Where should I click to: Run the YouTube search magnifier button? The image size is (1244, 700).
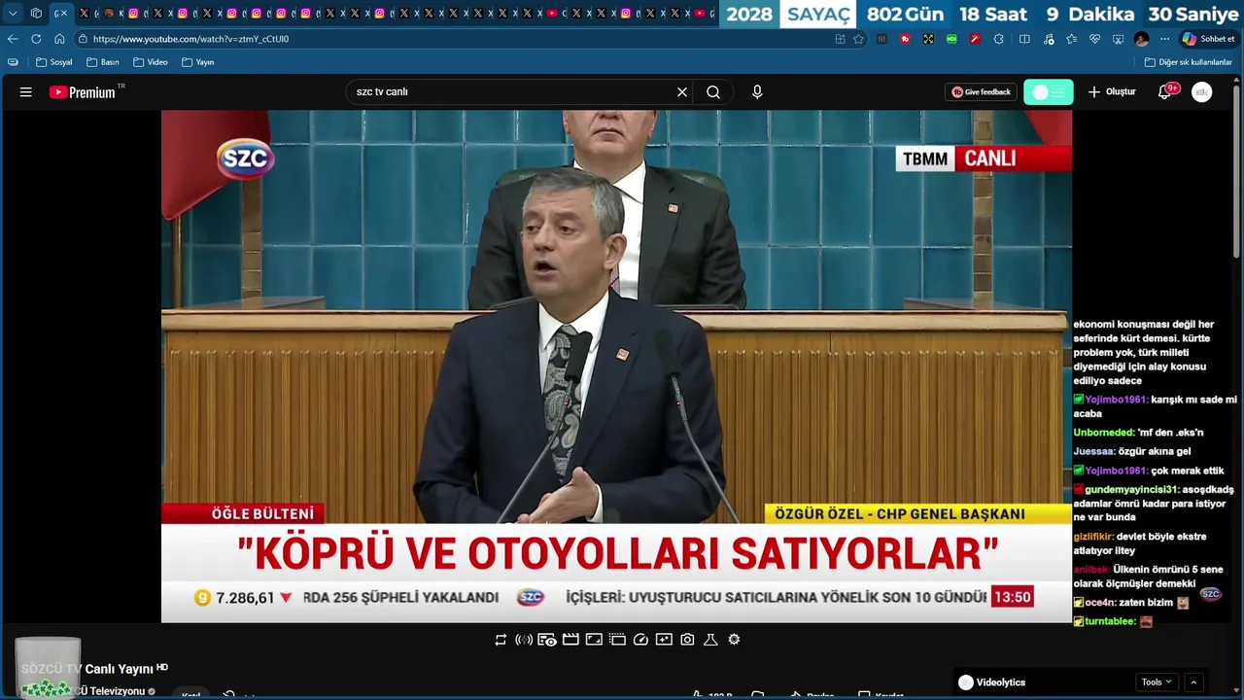(x=713, y=92)
